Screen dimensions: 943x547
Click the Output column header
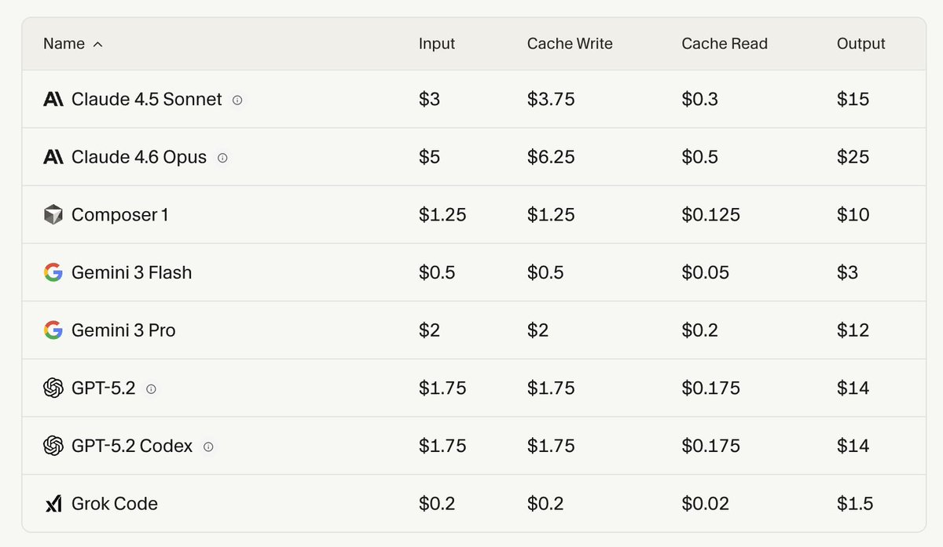860,44
